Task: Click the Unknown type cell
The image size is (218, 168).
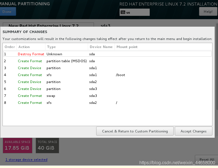Action: [x=54, y=54]
